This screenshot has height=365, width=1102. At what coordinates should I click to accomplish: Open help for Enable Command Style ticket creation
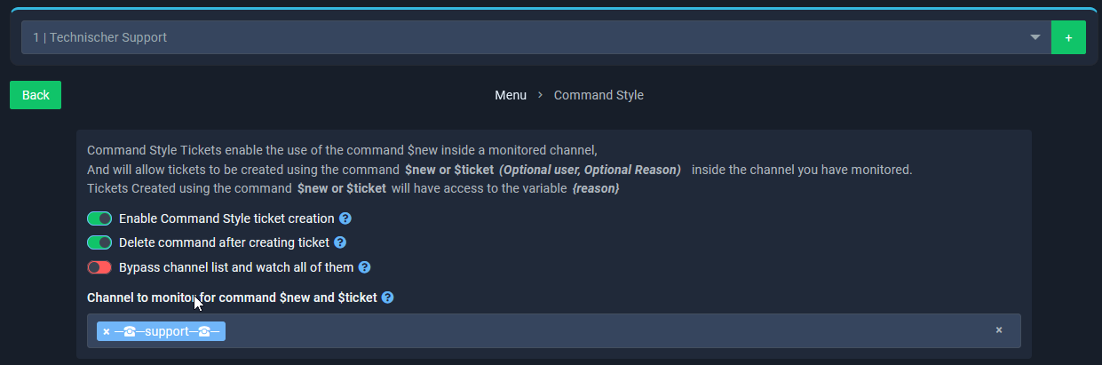pyautogui.click(x=345, y=218)
